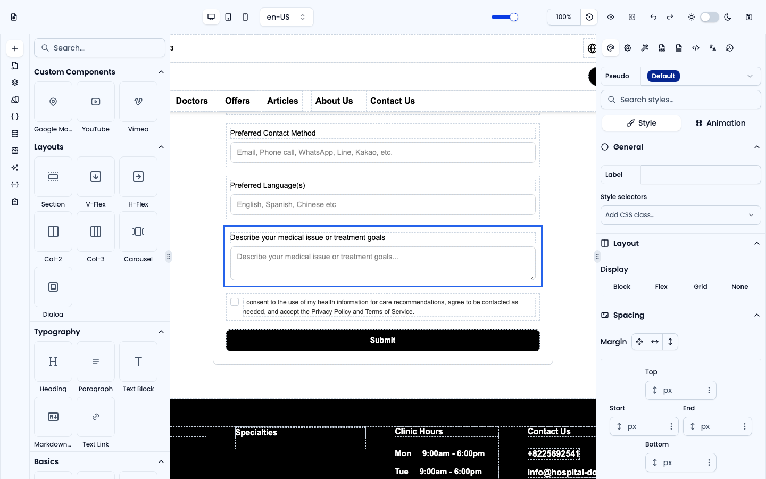Click the medical issue description textarea
This screenshot has height=479, width=766.
tap(383, 263)
